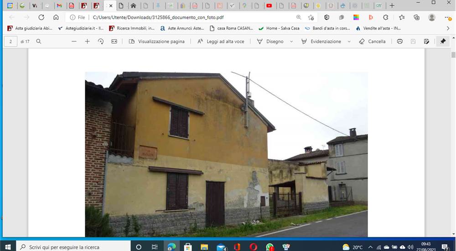The width and height of the screenshot is (456, 251).
Task: Expand the bookmarks bar overflow chevron
Action: pyautogui.click(x=448, y=28)
